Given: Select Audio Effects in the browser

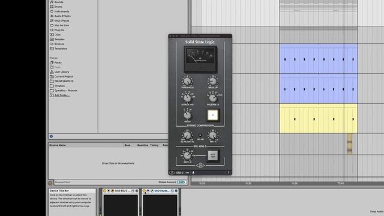Looking at the screenshot, I should coord(62,16).
